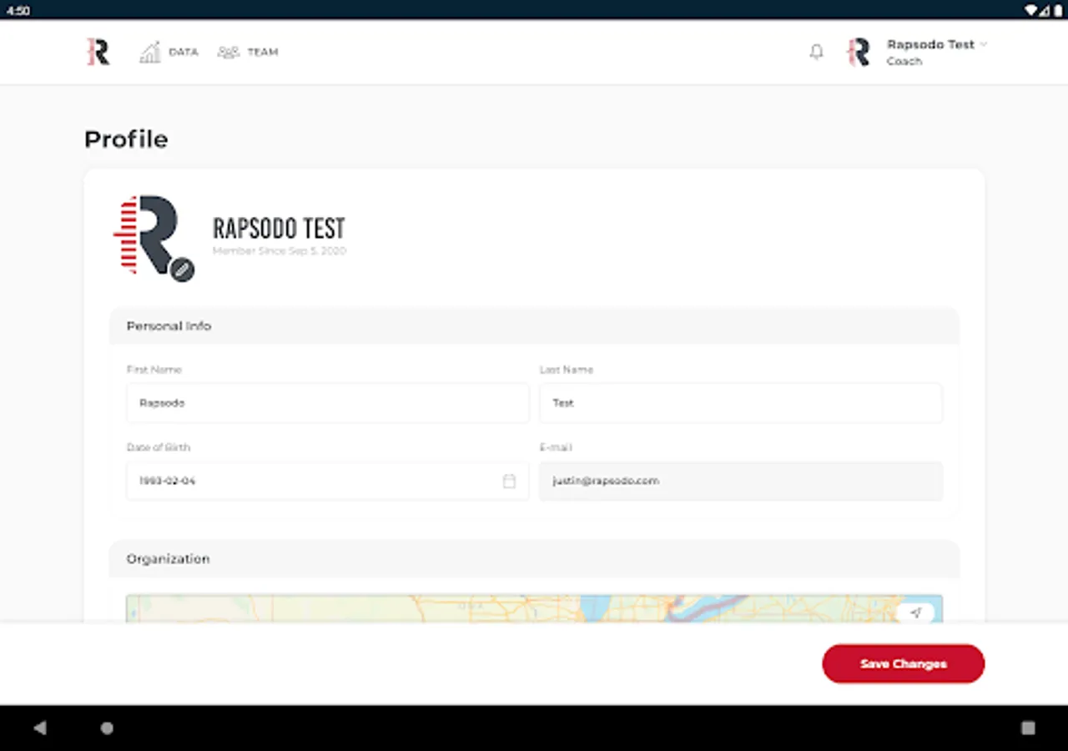Image resolution: width=1068 pixels, height=751 pixels.
Task: Tap the Android home button
Action: pyautogui.click(x=107, y=728)
